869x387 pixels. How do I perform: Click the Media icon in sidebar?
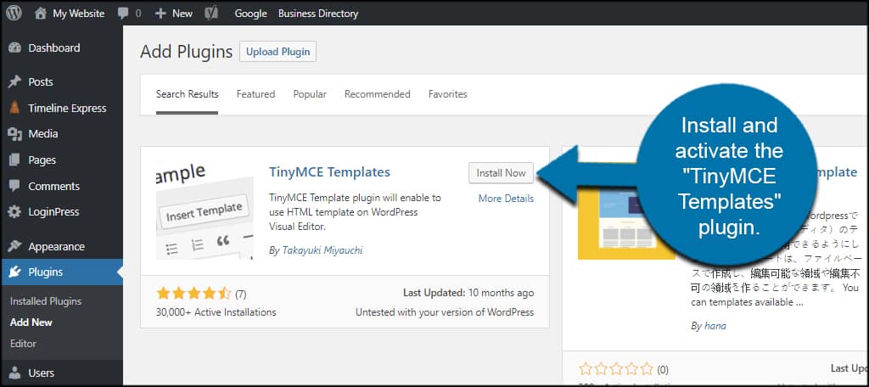[15, 133]
